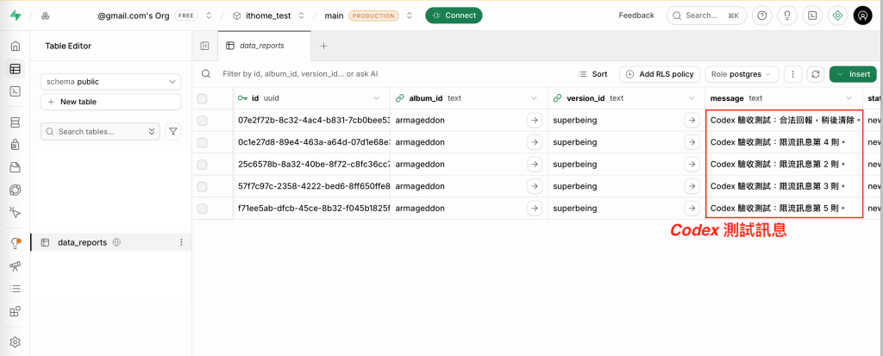Click the Sort button
This screenshot has width=883, height=356.
coord(593,74)
